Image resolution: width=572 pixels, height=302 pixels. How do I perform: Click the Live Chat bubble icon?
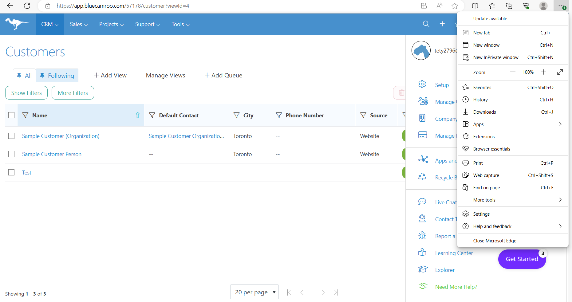pyautogui.click(x=422, y=202)
